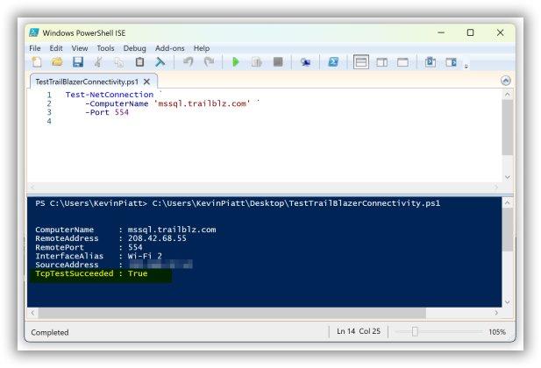This screenshot has width=541, height=368.
Task: Show the Command Add-on pane icon
Action: [x=451, y=62]
